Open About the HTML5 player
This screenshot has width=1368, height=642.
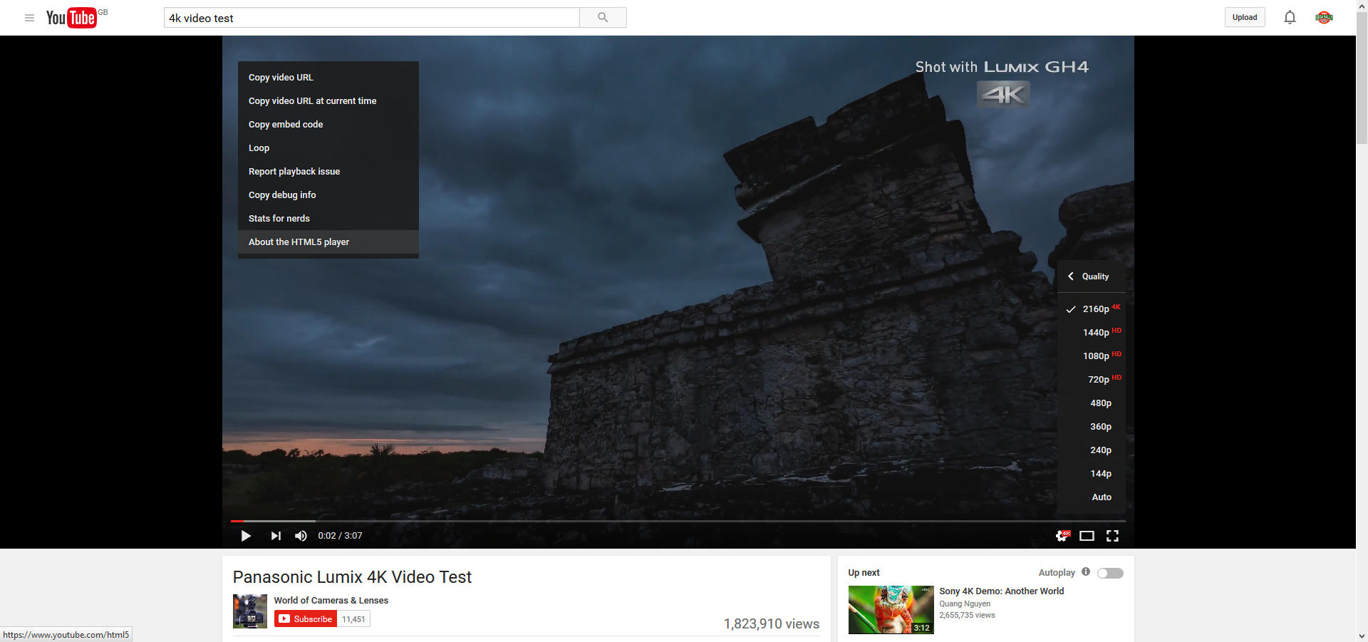[x=328, y=242]
